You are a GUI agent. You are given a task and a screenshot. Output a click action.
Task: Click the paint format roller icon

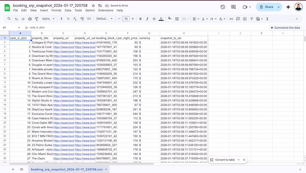pos(36,19)
